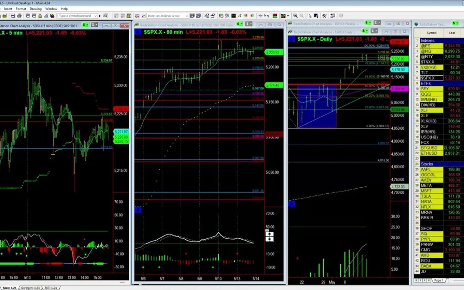Click the blue square marker on the 60 min chart
This screenshot has height=290, width=464.
(138, 32)
